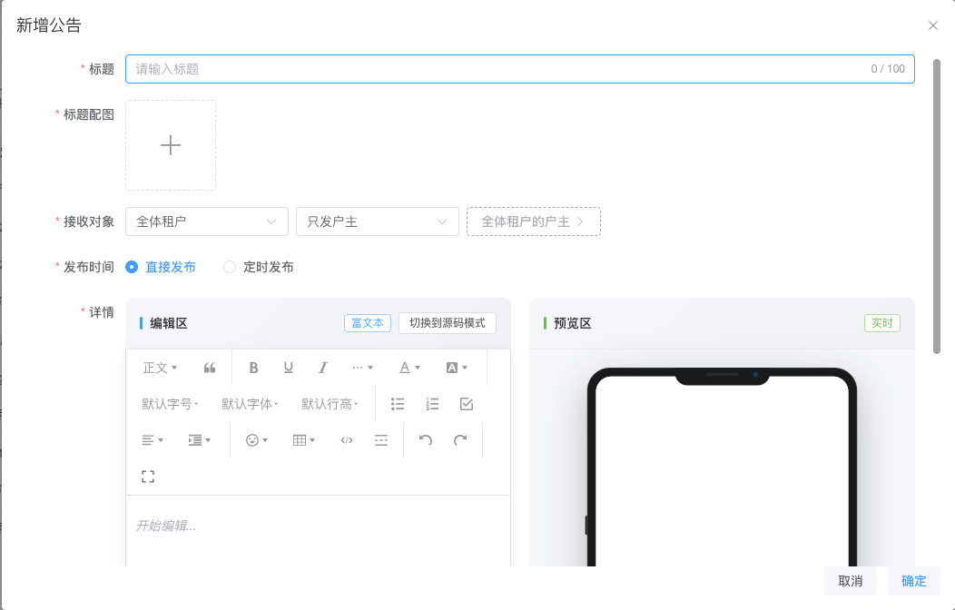Redo the last edit
This screenshot has height=610, width=955.
point(460,440)
